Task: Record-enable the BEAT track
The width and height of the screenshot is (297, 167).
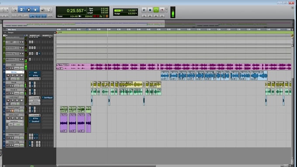Action: coord(7,68)
